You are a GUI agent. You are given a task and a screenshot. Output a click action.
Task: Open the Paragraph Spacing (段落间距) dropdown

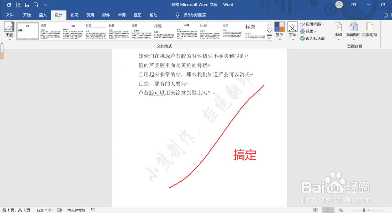(x=312, y=24)
